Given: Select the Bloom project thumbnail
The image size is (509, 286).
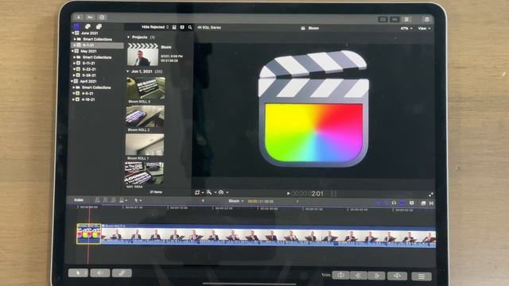Looking at the screenshot, I should pos(142,55).
